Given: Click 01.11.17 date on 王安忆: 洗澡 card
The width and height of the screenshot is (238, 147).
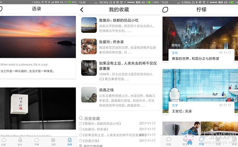Looking at the screenshot, I should [225, 105].
